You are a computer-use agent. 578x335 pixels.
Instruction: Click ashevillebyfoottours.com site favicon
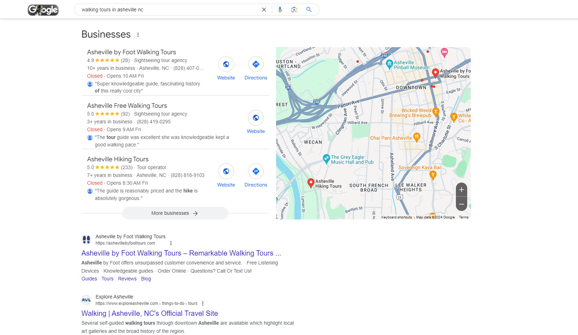pos(86,240)
